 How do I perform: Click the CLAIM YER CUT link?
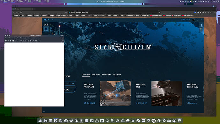click(x=142, y=103)
